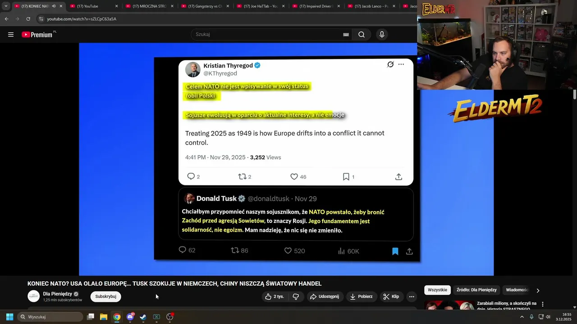Open the network status tray icon
The height and width of the screenshot is (324, 577).
[x=541, y=317]
